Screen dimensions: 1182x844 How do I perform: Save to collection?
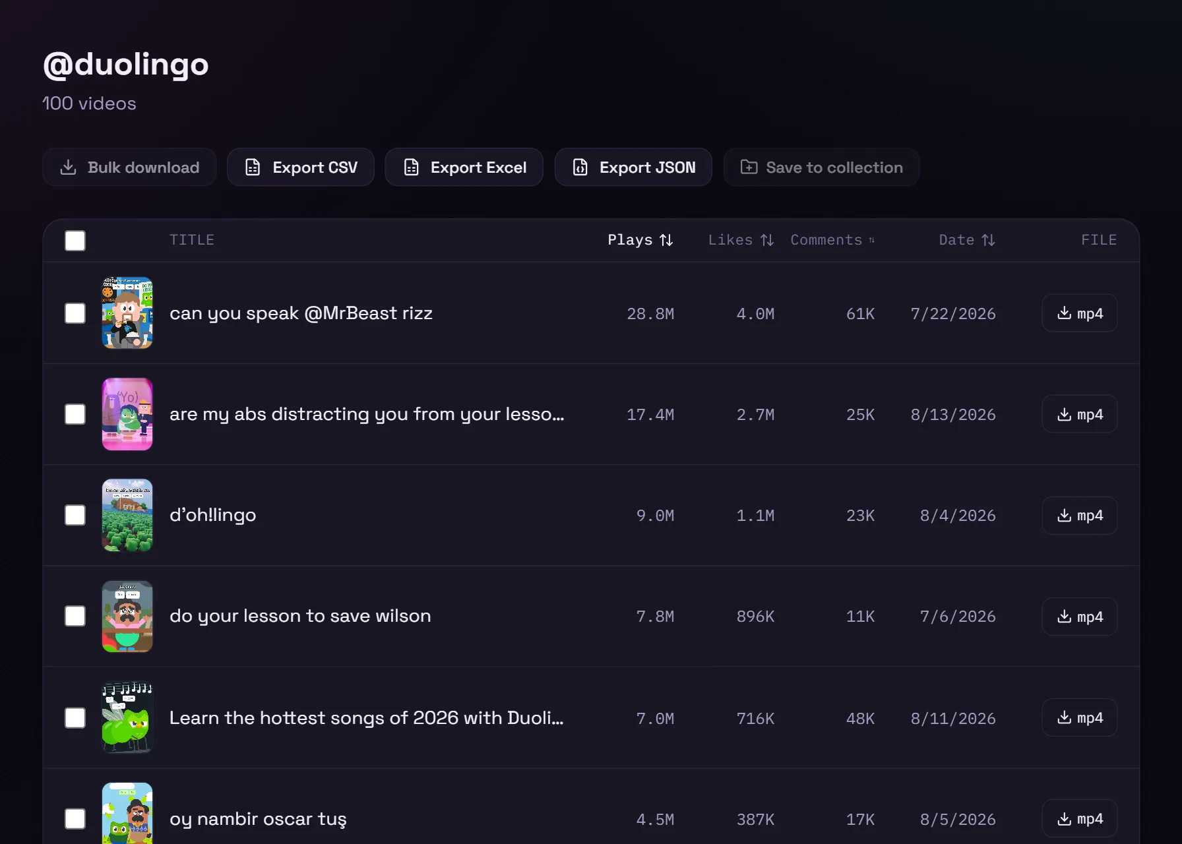point(821,167)
